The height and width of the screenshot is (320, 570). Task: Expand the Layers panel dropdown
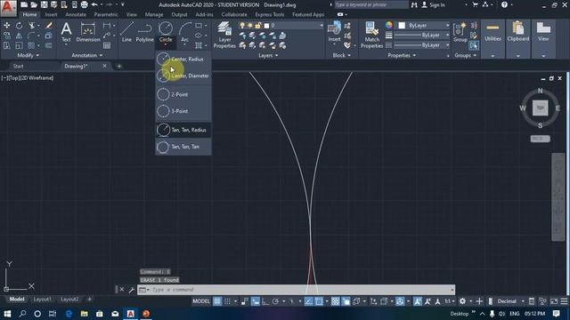268,55
